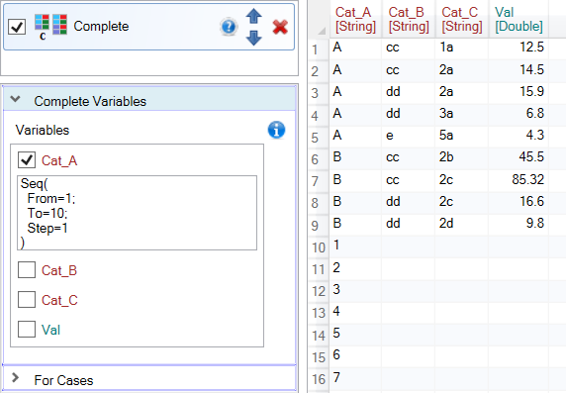Check the Cat_C variable checkbox

pos(27,299)
